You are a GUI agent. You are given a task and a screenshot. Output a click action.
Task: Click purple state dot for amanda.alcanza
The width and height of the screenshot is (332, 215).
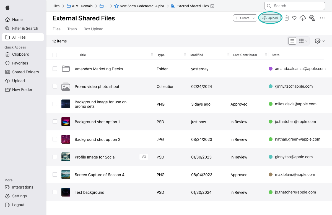pyautogui.click(x=271, y=69)
